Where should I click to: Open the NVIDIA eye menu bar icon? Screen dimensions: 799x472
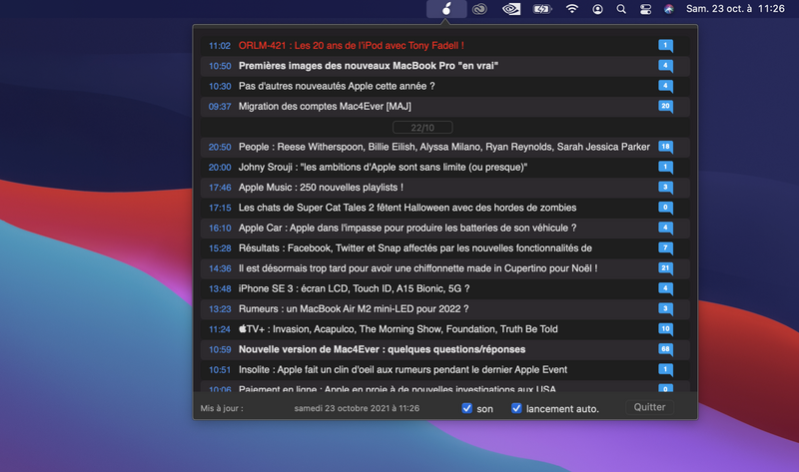[511, 9]
